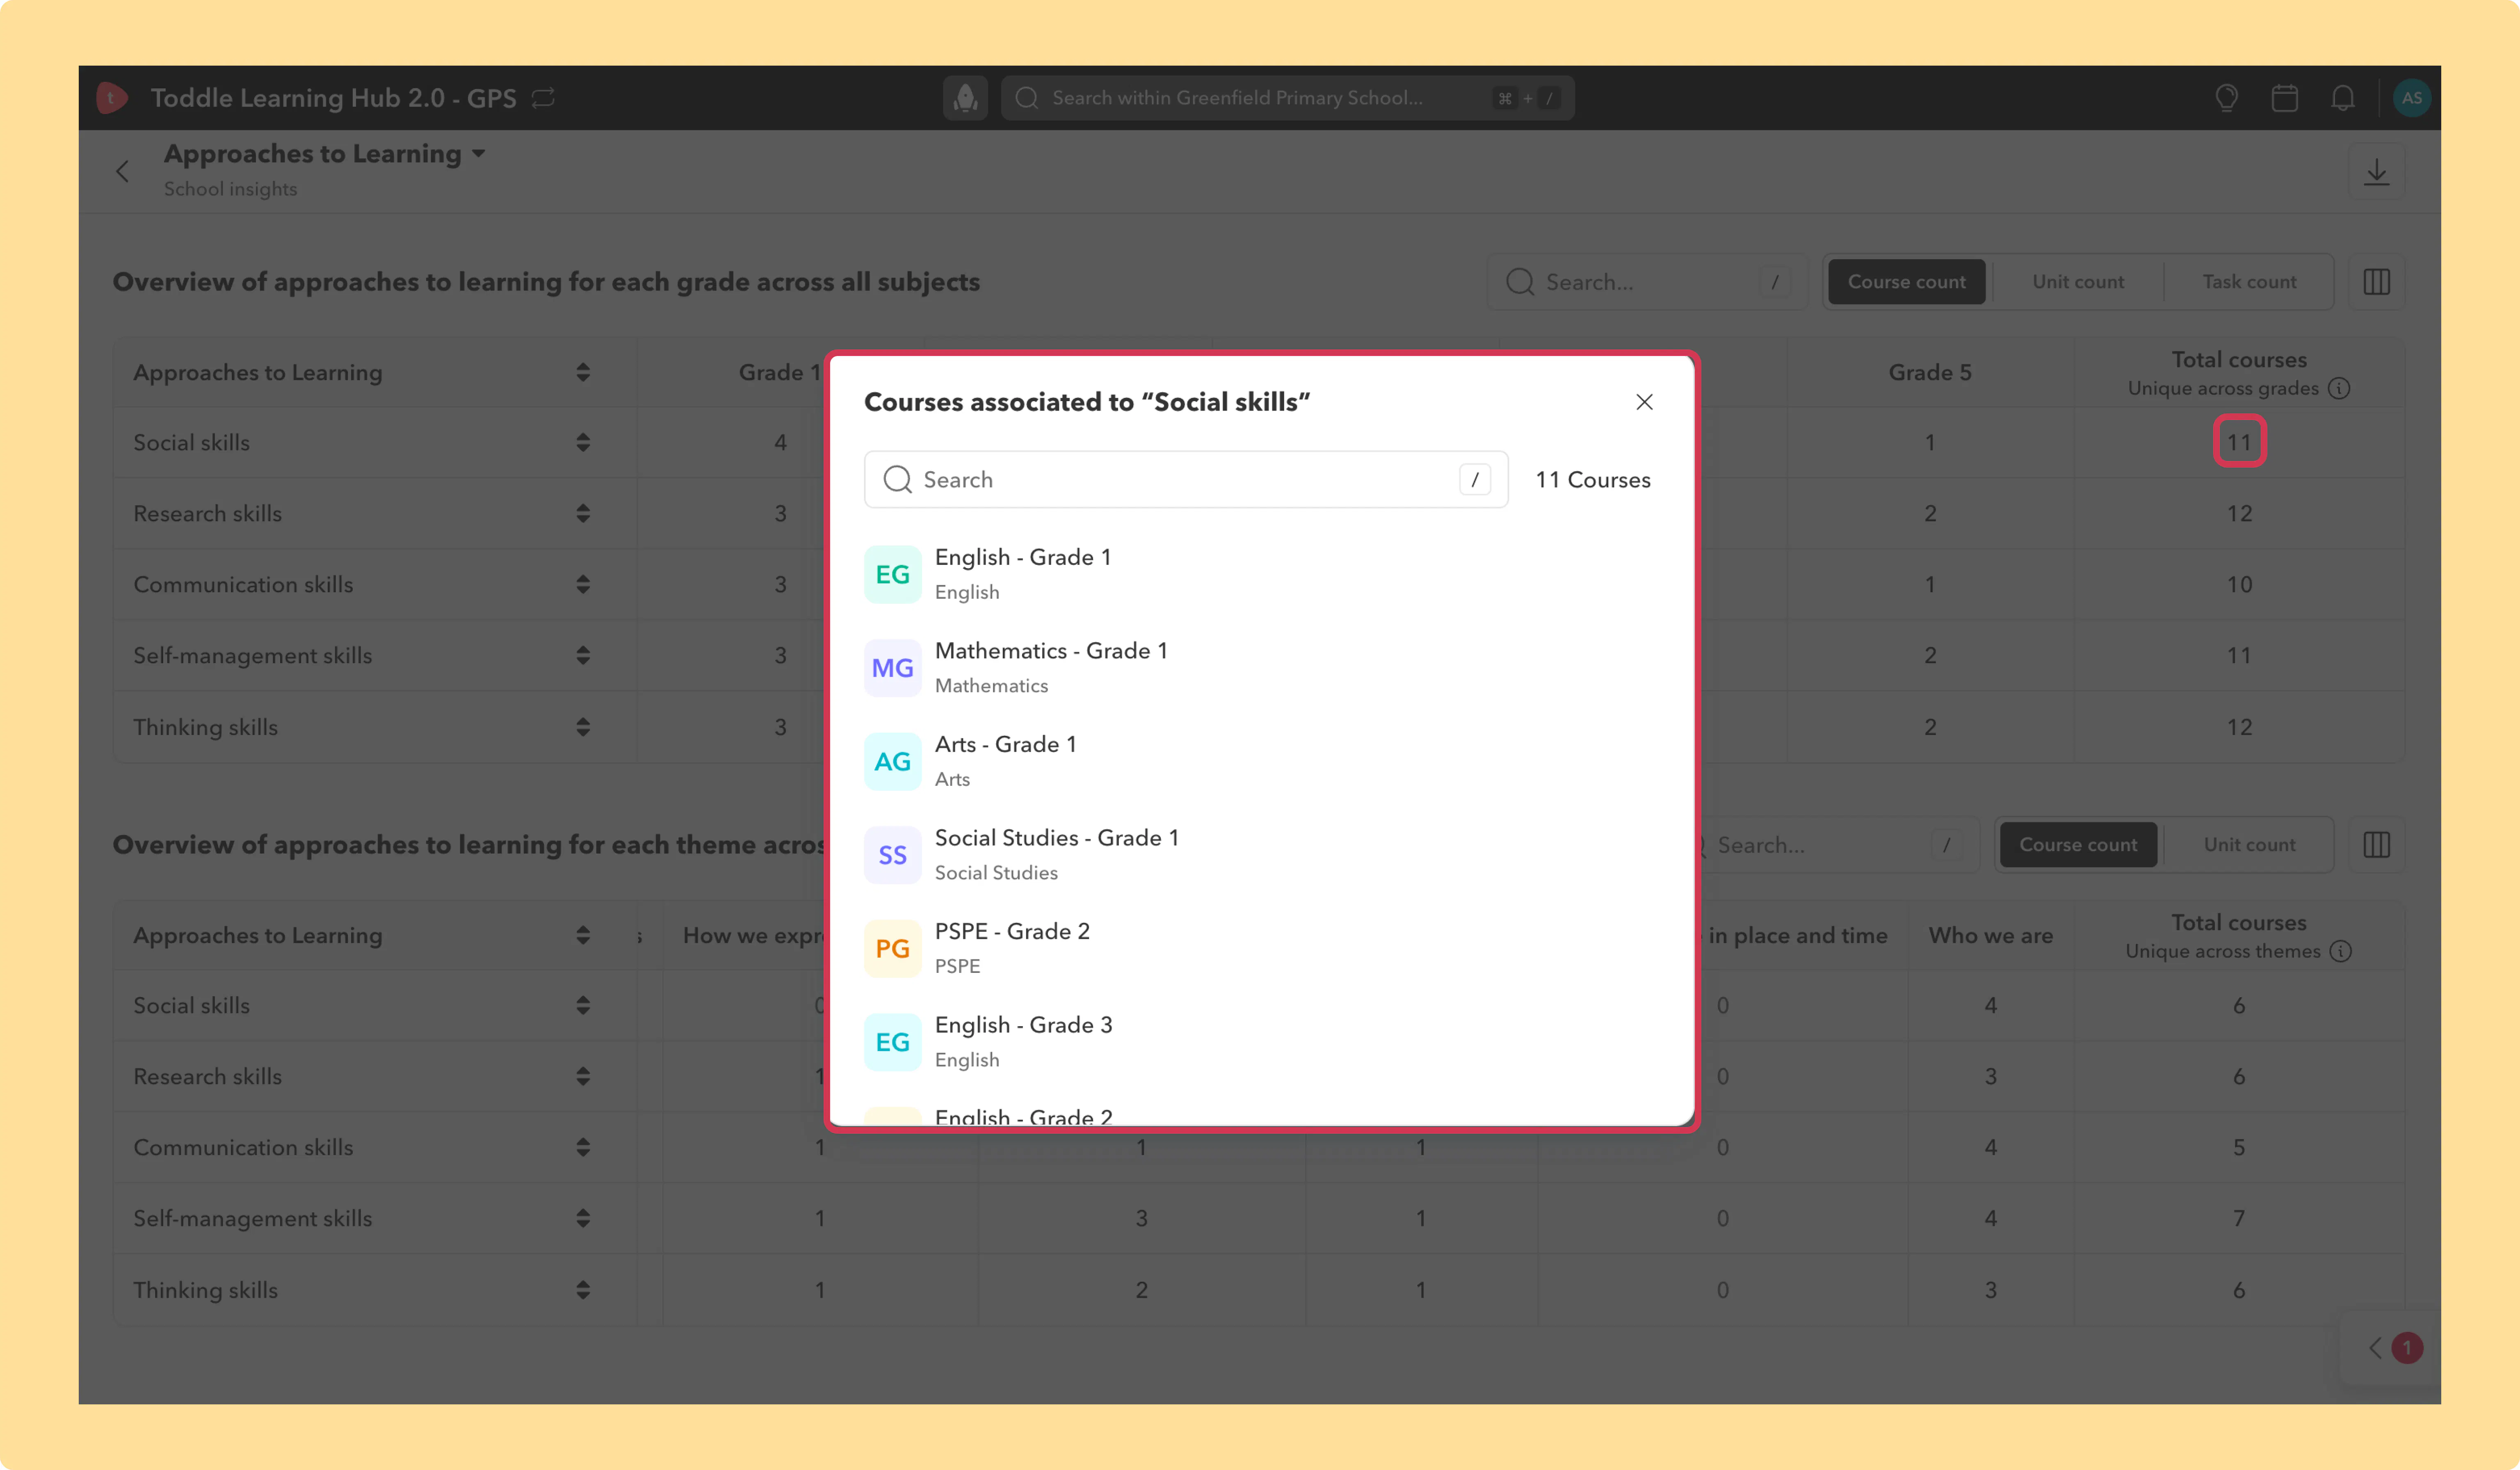Expand the Social skills row in grade table
2520x1470 pixels.
tap(583, 443)
